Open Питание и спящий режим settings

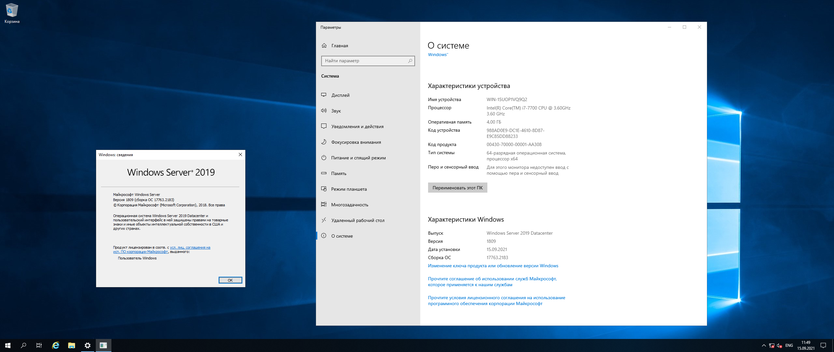[x=368, y=158]
